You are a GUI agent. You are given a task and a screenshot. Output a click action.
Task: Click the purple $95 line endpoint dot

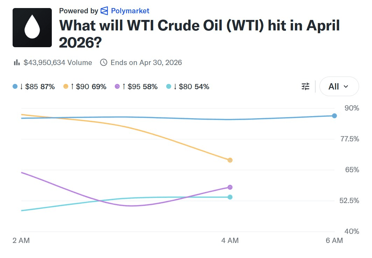[230, 187]
